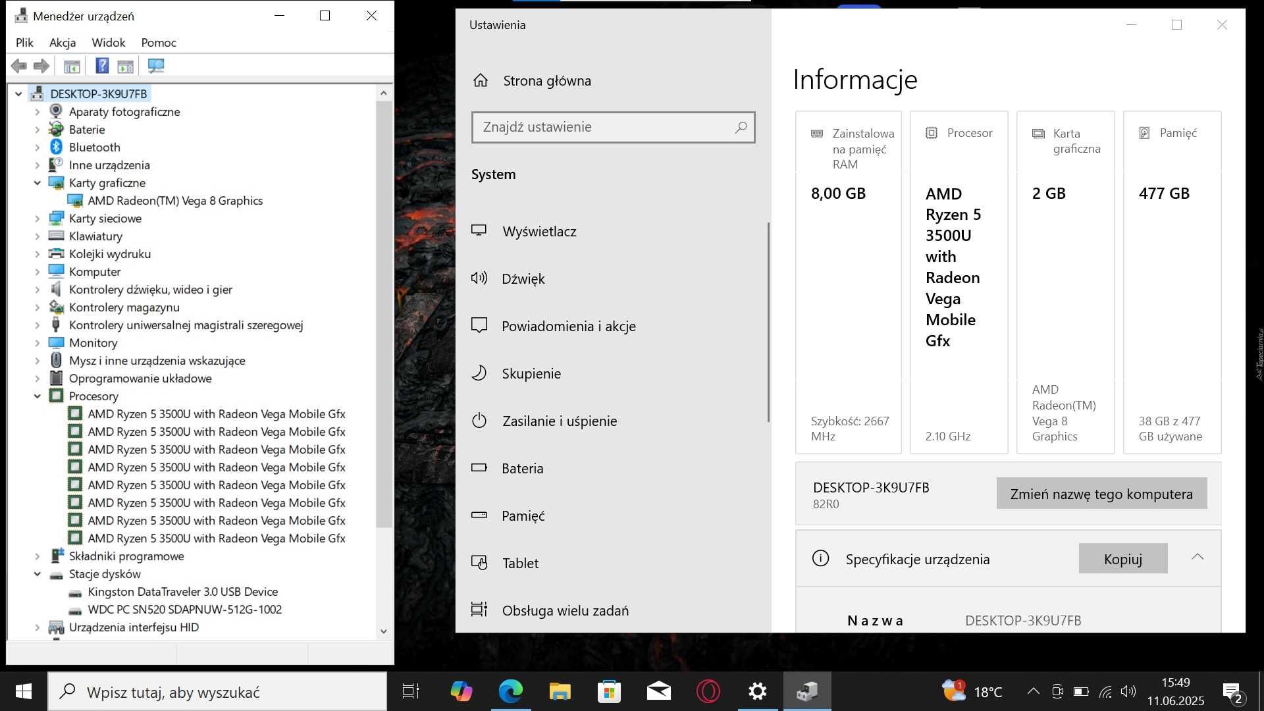Open Microsoft Edge from taskbar
This screenshot has height=711, width=1264.
pos(510,691)
